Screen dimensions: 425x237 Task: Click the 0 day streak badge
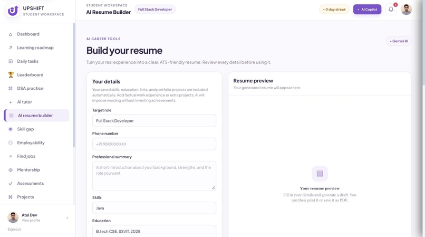(334, 10)
